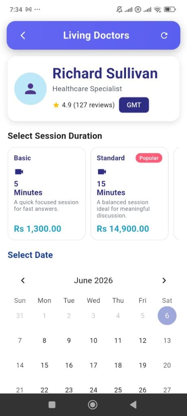Choose June 10 on the calendar

point(93,340)
